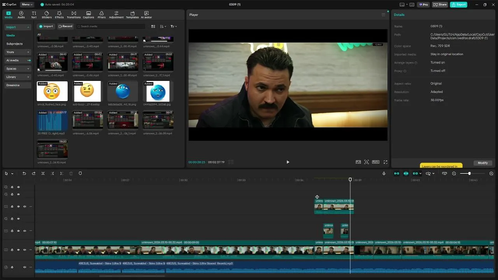The image size is (498, 280).
Task: Open the media filter dropdown
Action: [x=174, y=26]
